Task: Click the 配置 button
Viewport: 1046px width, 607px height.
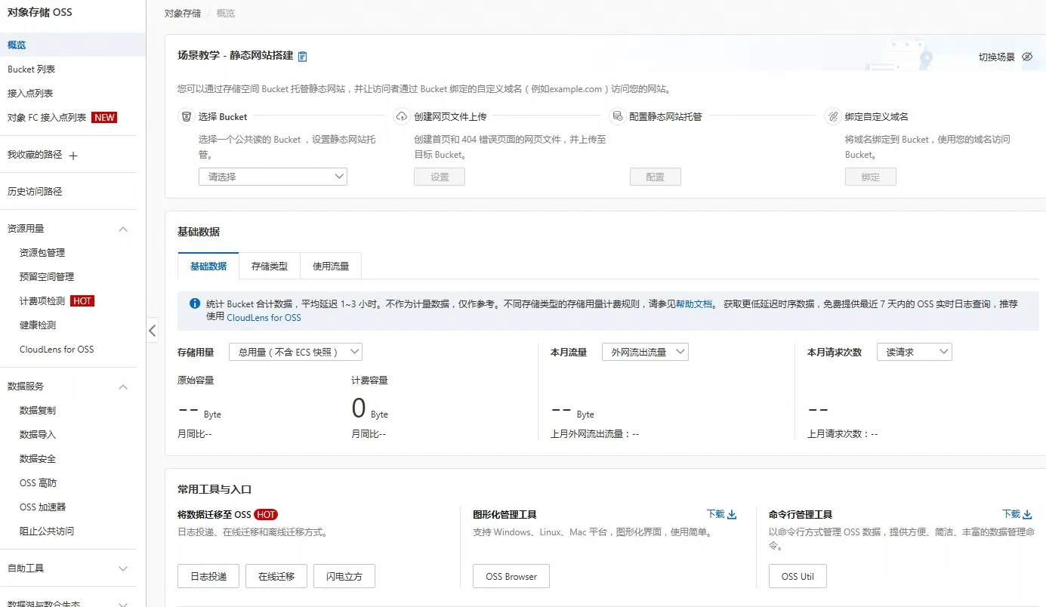Action: (x=656, y=177)
